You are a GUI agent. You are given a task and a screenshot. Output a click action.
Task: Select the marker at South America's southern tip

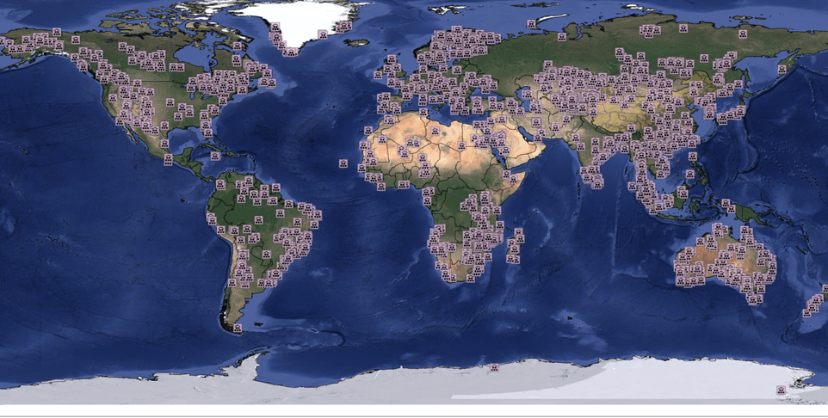tap(238, 327)
